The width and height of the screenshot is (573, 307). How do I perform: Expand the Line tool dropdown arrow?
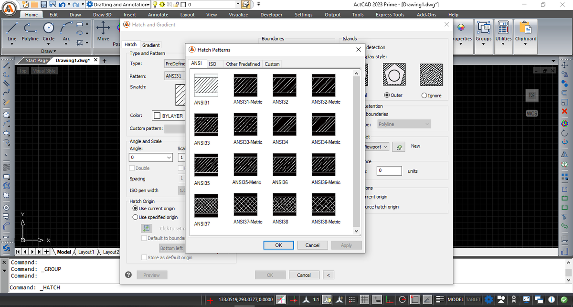click(12, 45)
